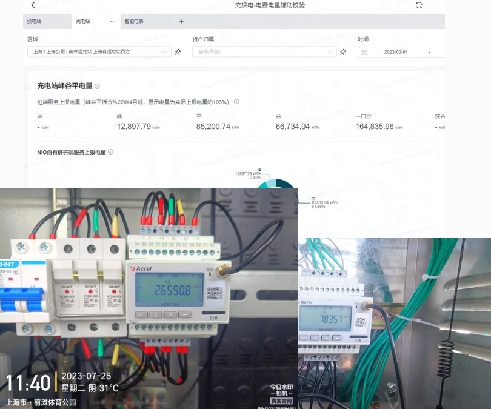Pin the 资产归属 filter
The image size is (491, 409).
pyautogui.click(x=343, y=52)
